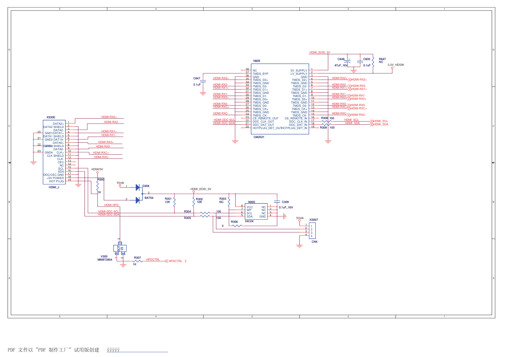Click the 5V_SUPPLY pin name
The image size is (505, 357).
pos(299,71)
